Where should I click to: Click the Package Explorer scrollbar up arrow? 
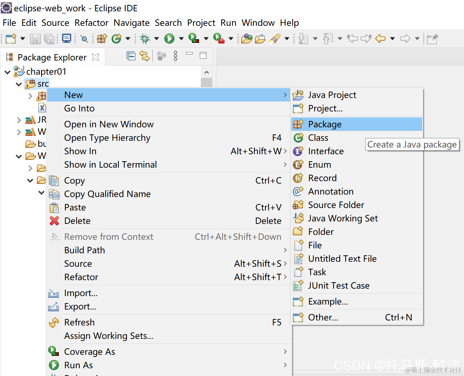click(206, 72)
